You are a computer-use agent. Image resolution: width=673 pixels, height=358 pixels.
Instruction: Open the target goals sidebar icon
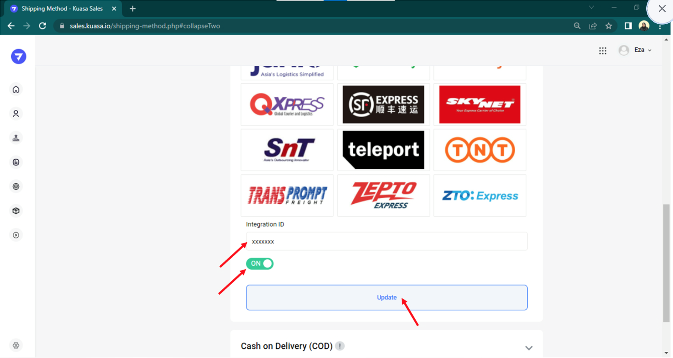coord(16,186)
